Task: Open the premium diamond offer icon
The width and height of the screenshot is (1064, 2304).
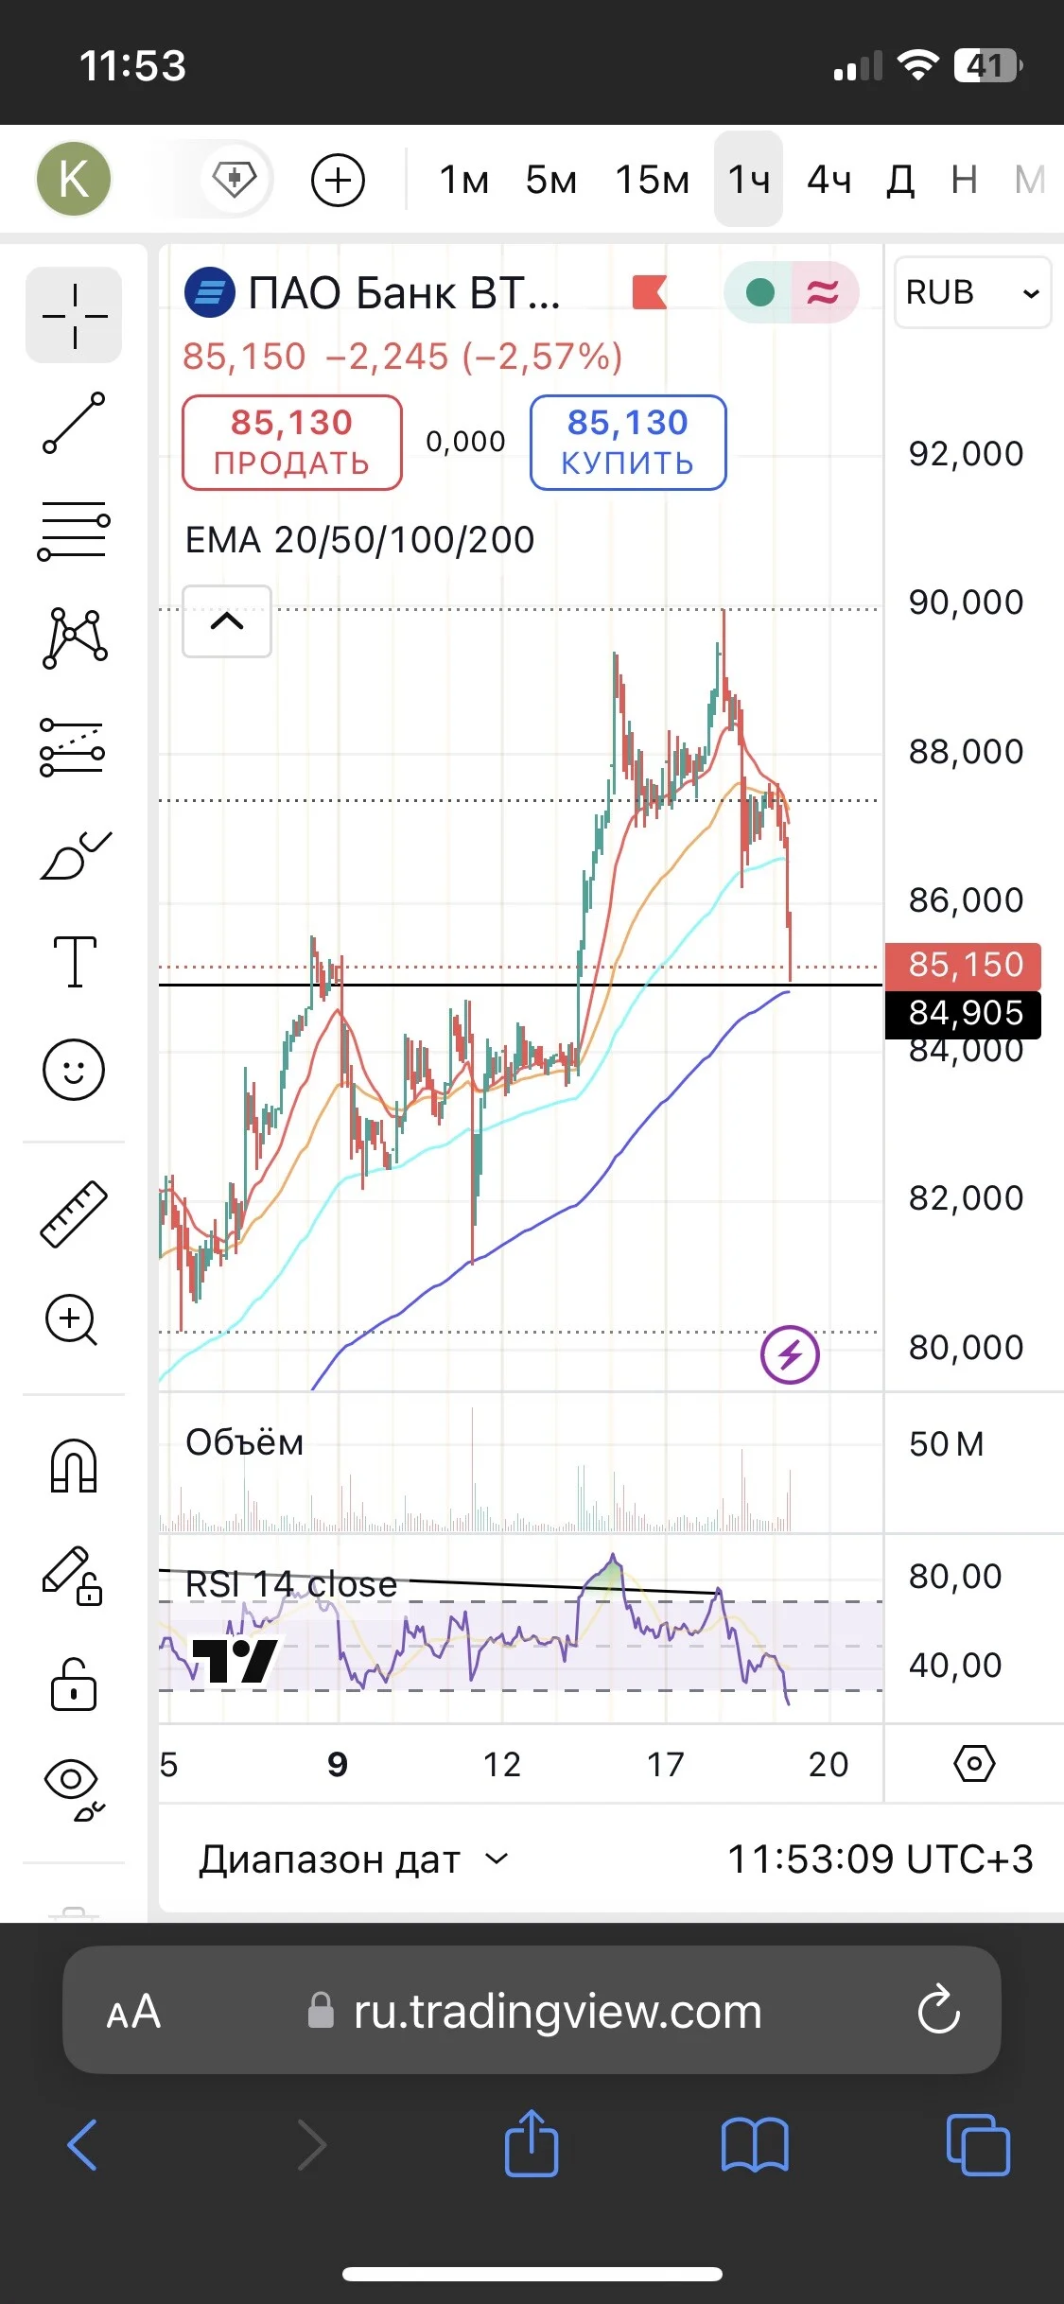Action: pyautogui.click(x=235, y=179)
